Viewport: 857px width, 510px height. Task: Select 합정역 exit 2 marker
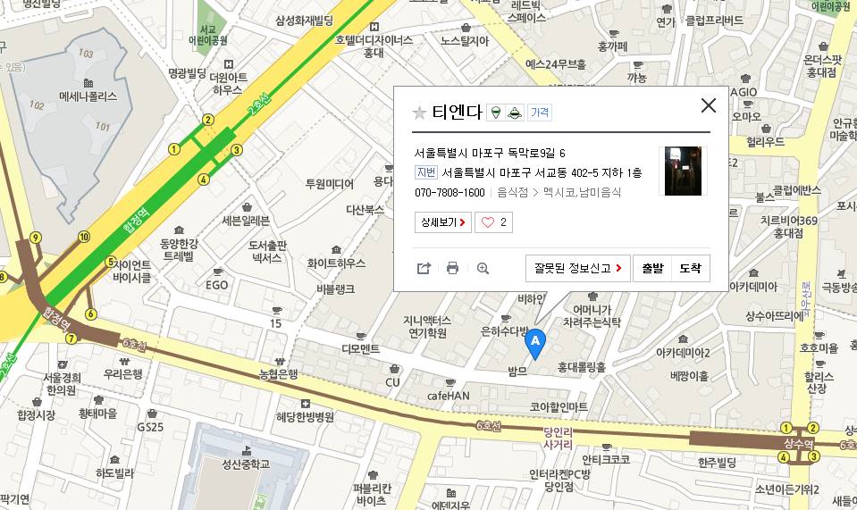[x=207, y=120]
